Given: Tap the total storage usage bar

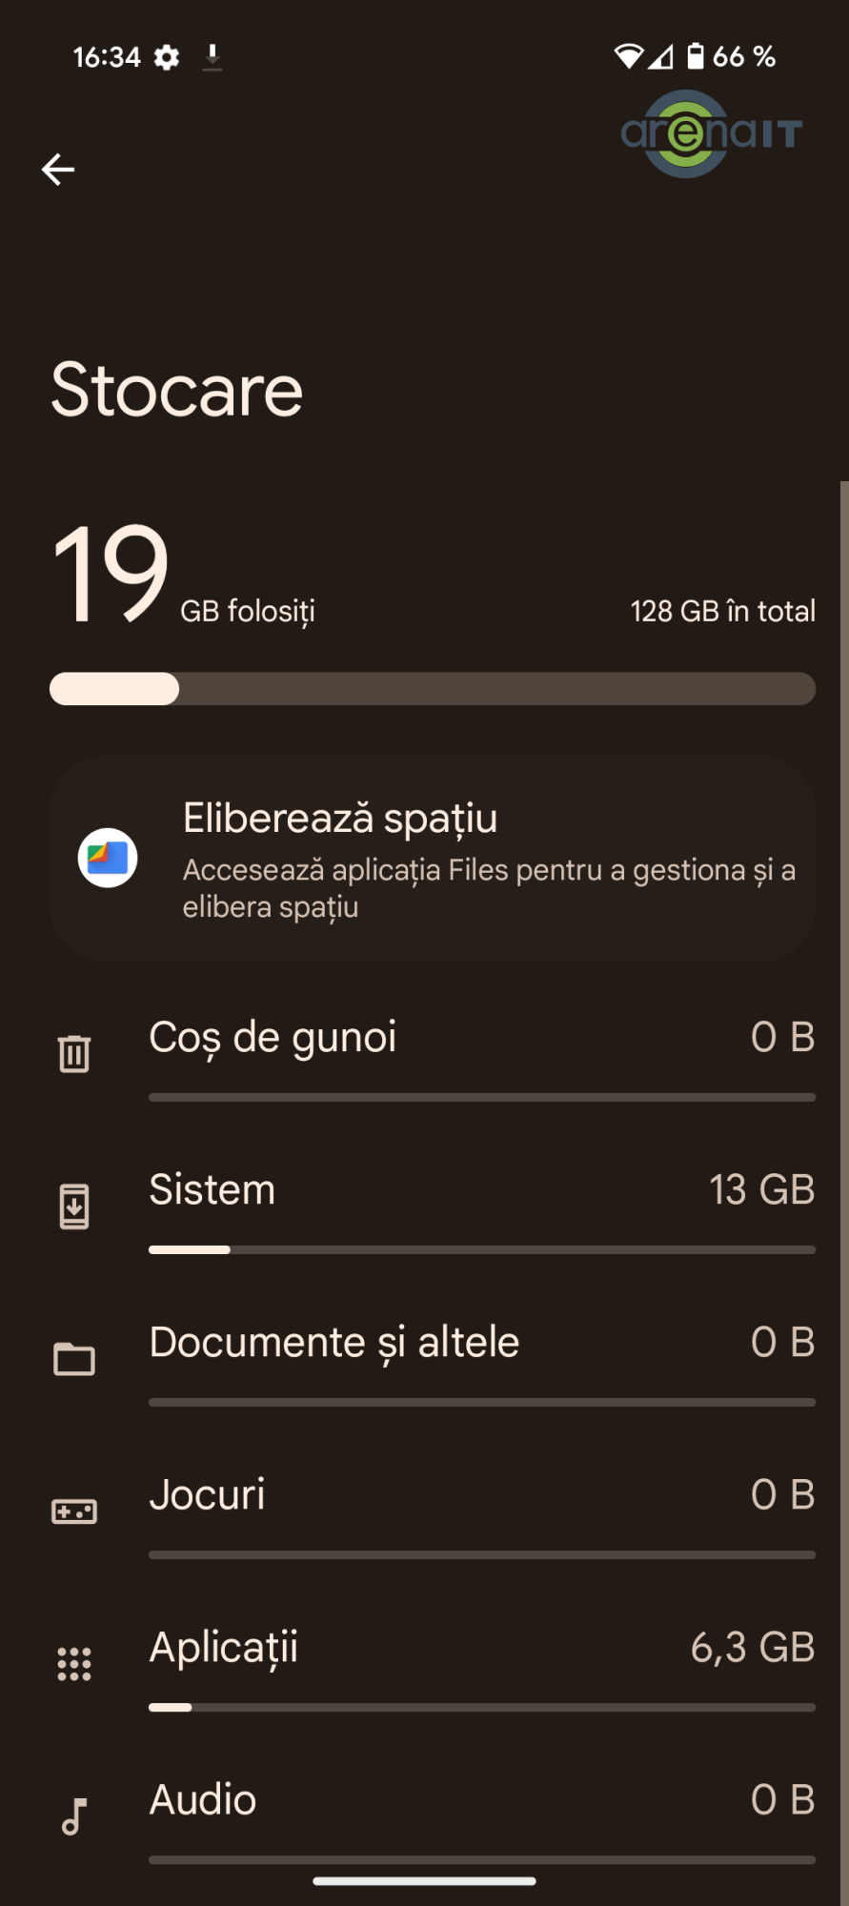Looking at the screenshot, I should 433,689.
